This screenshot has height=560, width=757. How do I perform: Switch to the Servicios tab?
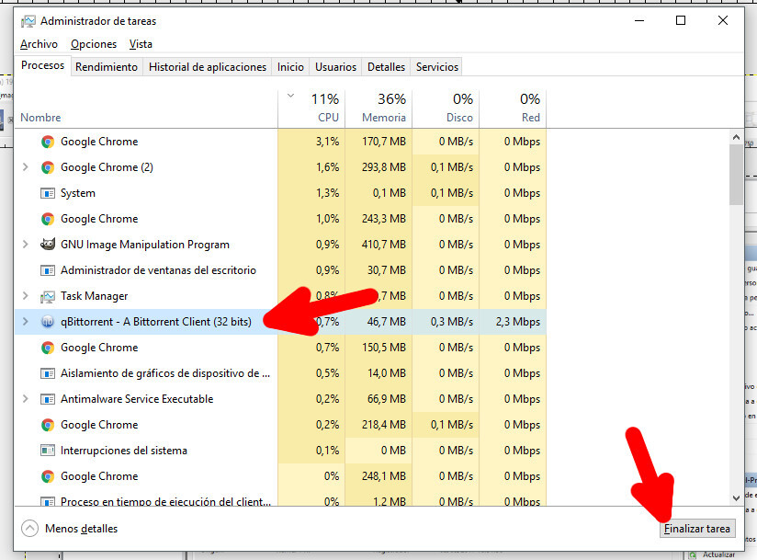(x=437, y=67)
